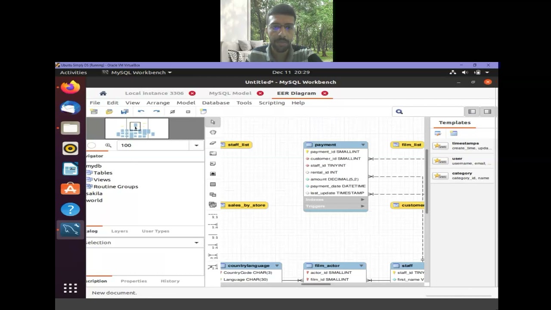Open the selection dropdown arrow

pos(196,242)
